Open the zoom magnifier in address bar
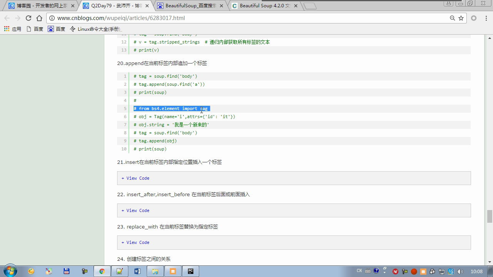The height and width of the screenshot is (277, 493). (x=452, y=18)
